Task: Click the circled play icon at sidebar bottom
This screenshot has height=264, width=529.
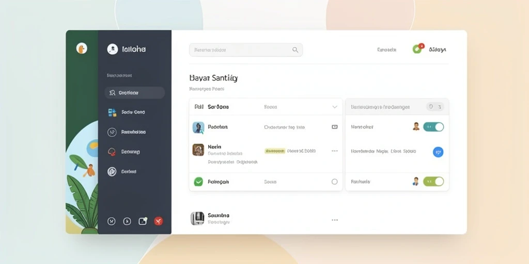Action: tap(127, 221)
